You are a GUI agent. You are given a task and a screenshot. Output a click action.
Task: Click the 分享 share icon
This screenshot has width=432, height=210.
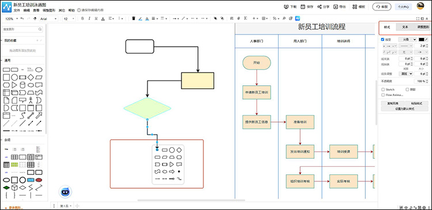pos(319,6)
